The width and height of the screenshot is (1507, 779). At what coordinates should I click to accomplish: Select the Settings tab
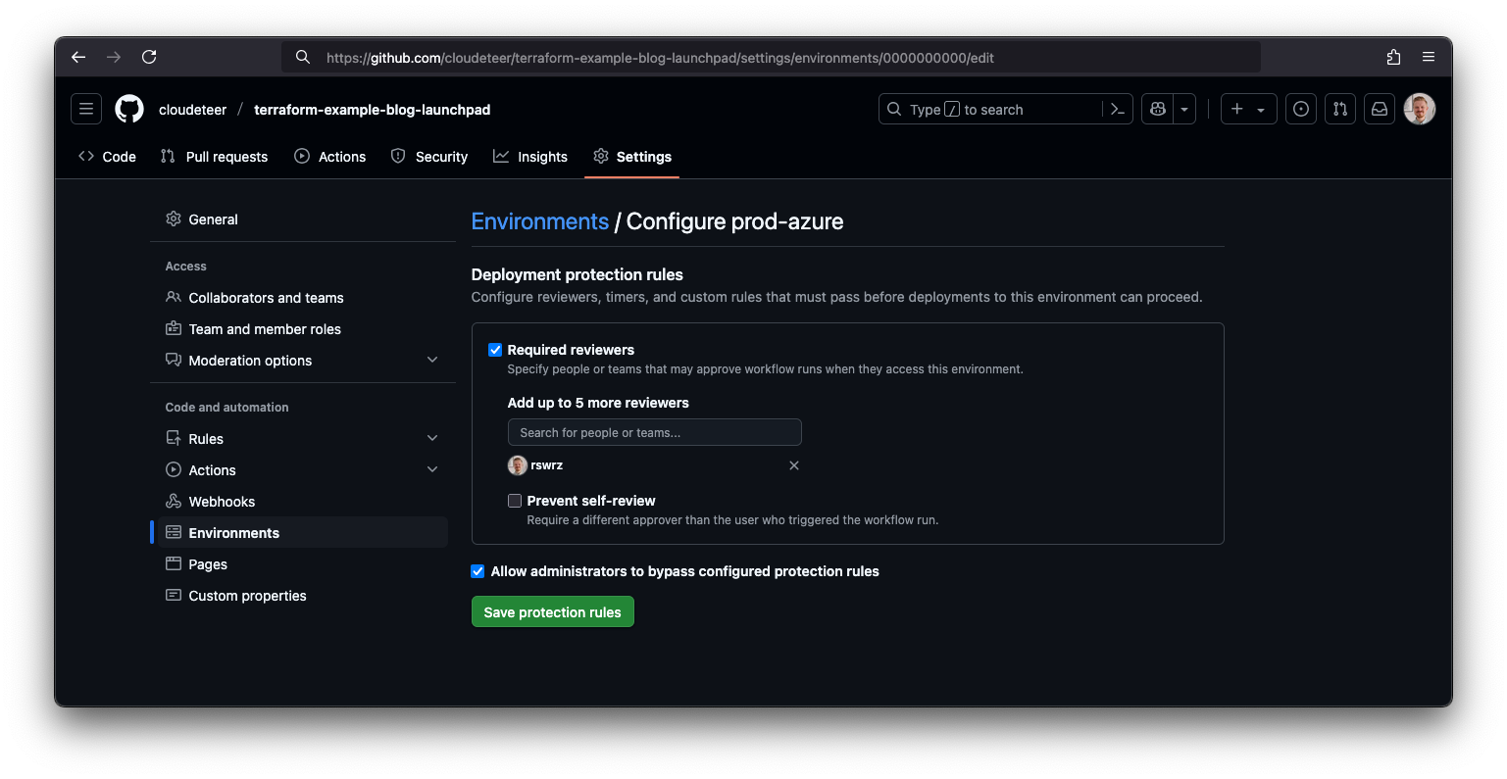point(632,157)
